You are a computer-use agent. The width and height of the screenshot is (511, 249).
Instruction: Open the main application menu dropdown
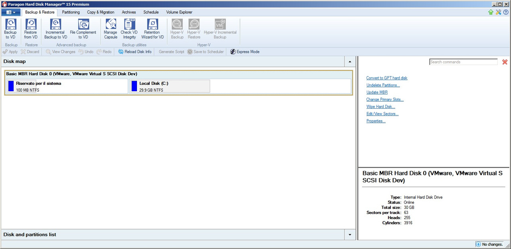(x=11, y=12)
